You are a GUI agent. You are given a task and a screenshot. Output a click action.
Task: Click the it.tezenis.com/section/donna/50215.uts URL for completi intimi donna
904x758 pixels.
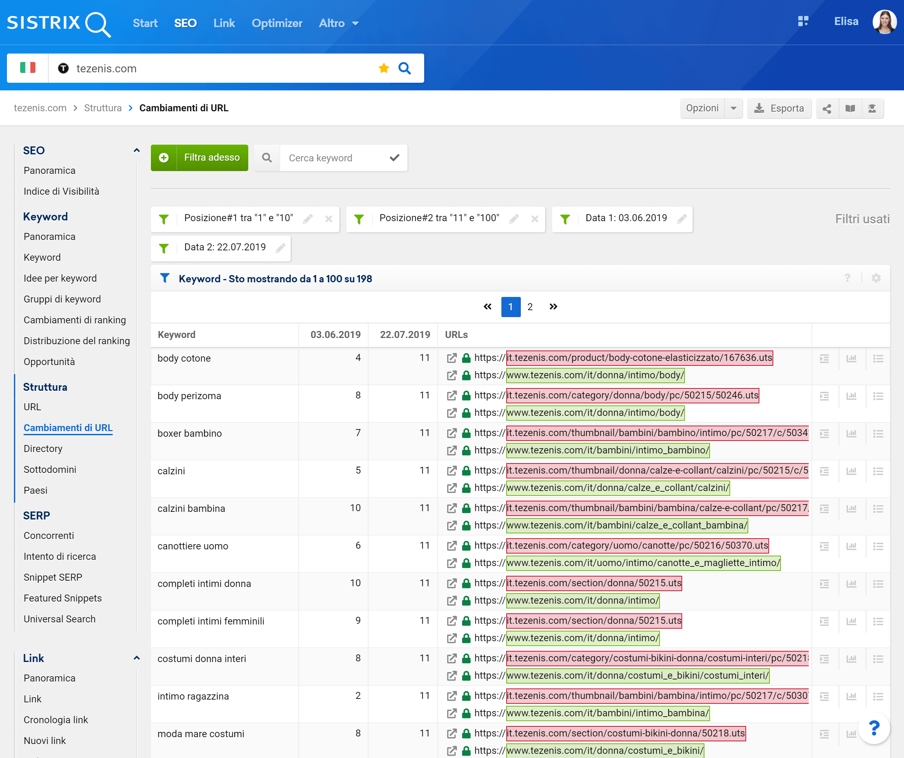594,583
